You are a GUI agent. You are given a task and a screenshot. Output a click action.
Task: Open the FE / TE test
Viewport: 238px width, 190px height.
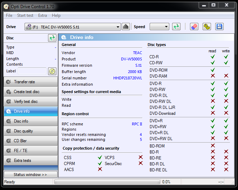pyautogui.click(x=31, y=151)
